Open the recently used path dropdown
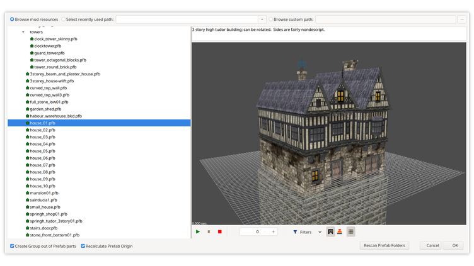Image resolution: width=474 pixels, height=266 pixels. (x=262, y=19)
